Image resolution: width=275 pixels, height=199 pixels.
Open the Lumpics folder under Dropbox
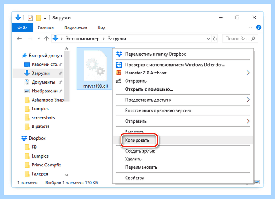pos(37,156)
